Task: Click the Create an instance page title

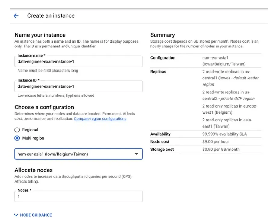Action: point(51,16)
